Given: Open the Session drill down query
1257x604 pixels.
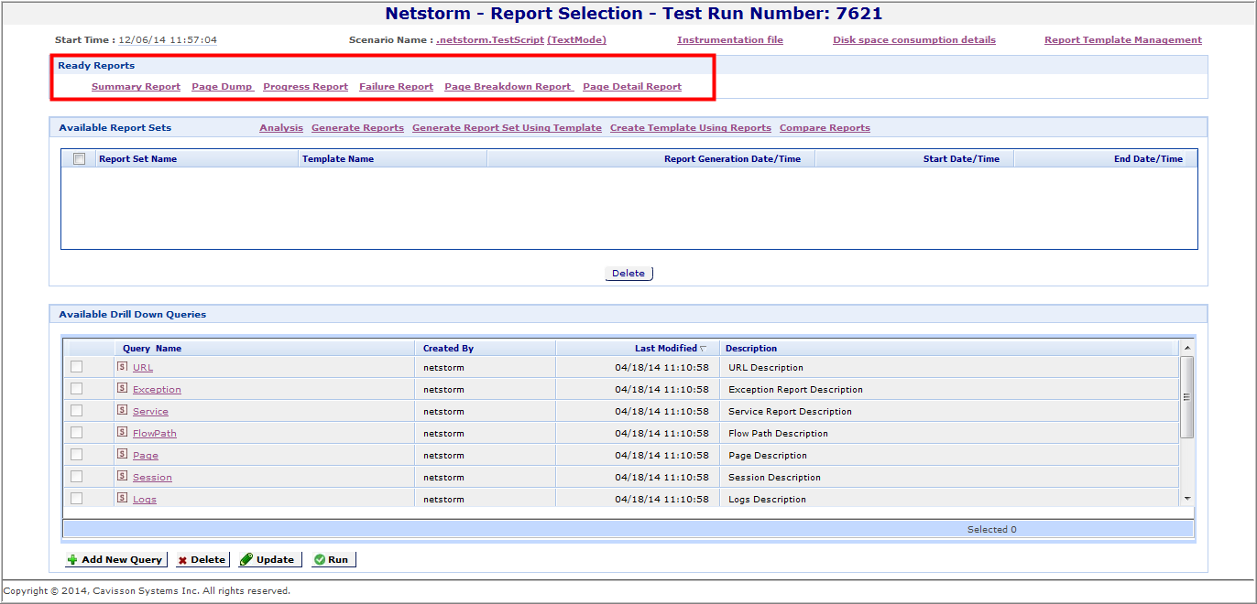Looking at the screenshot, I should [152, 478].
